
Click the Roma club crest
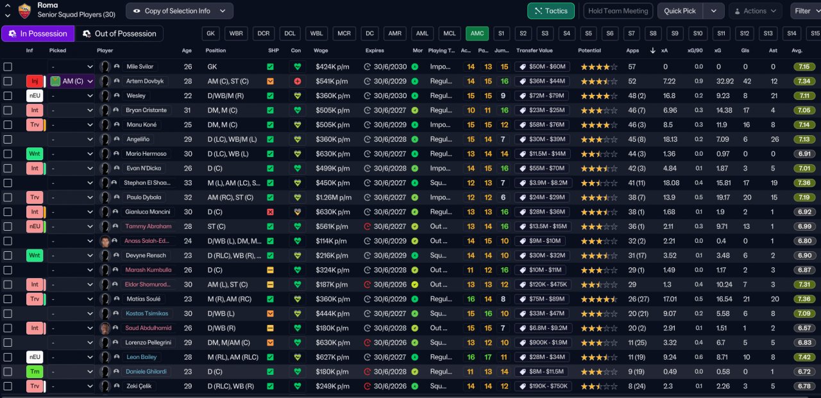coord(24,10)
